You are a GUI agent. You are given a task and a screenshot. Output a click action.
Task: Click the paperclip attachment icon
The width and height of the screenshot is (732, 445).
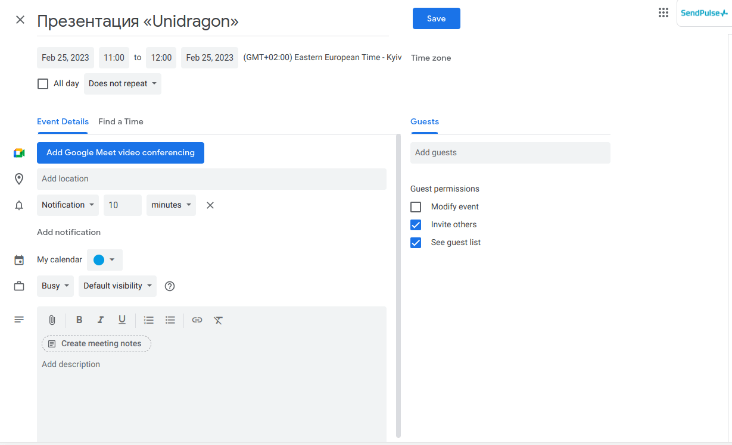tap(52, 320)
